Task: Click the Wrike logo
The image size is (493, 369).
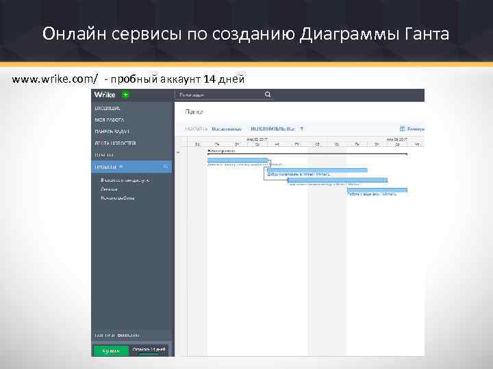Action: click(x=105, y=95)
